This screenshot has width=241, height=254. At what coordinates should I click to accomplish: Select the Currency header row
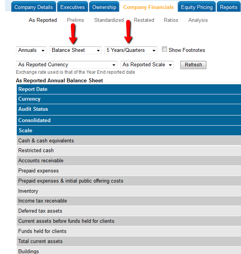(129, 99)
